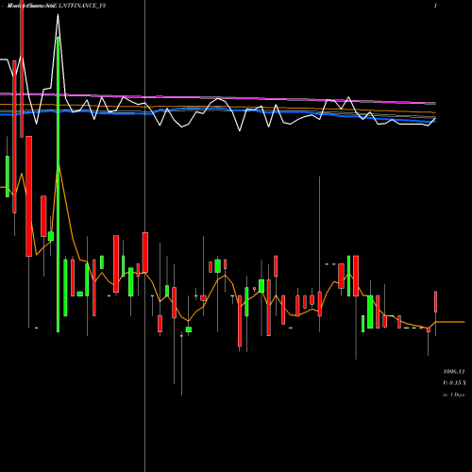This screenshot has width=472, height=472.
Task: Select the last red candlestick at the right end
Action: (436, 302)
